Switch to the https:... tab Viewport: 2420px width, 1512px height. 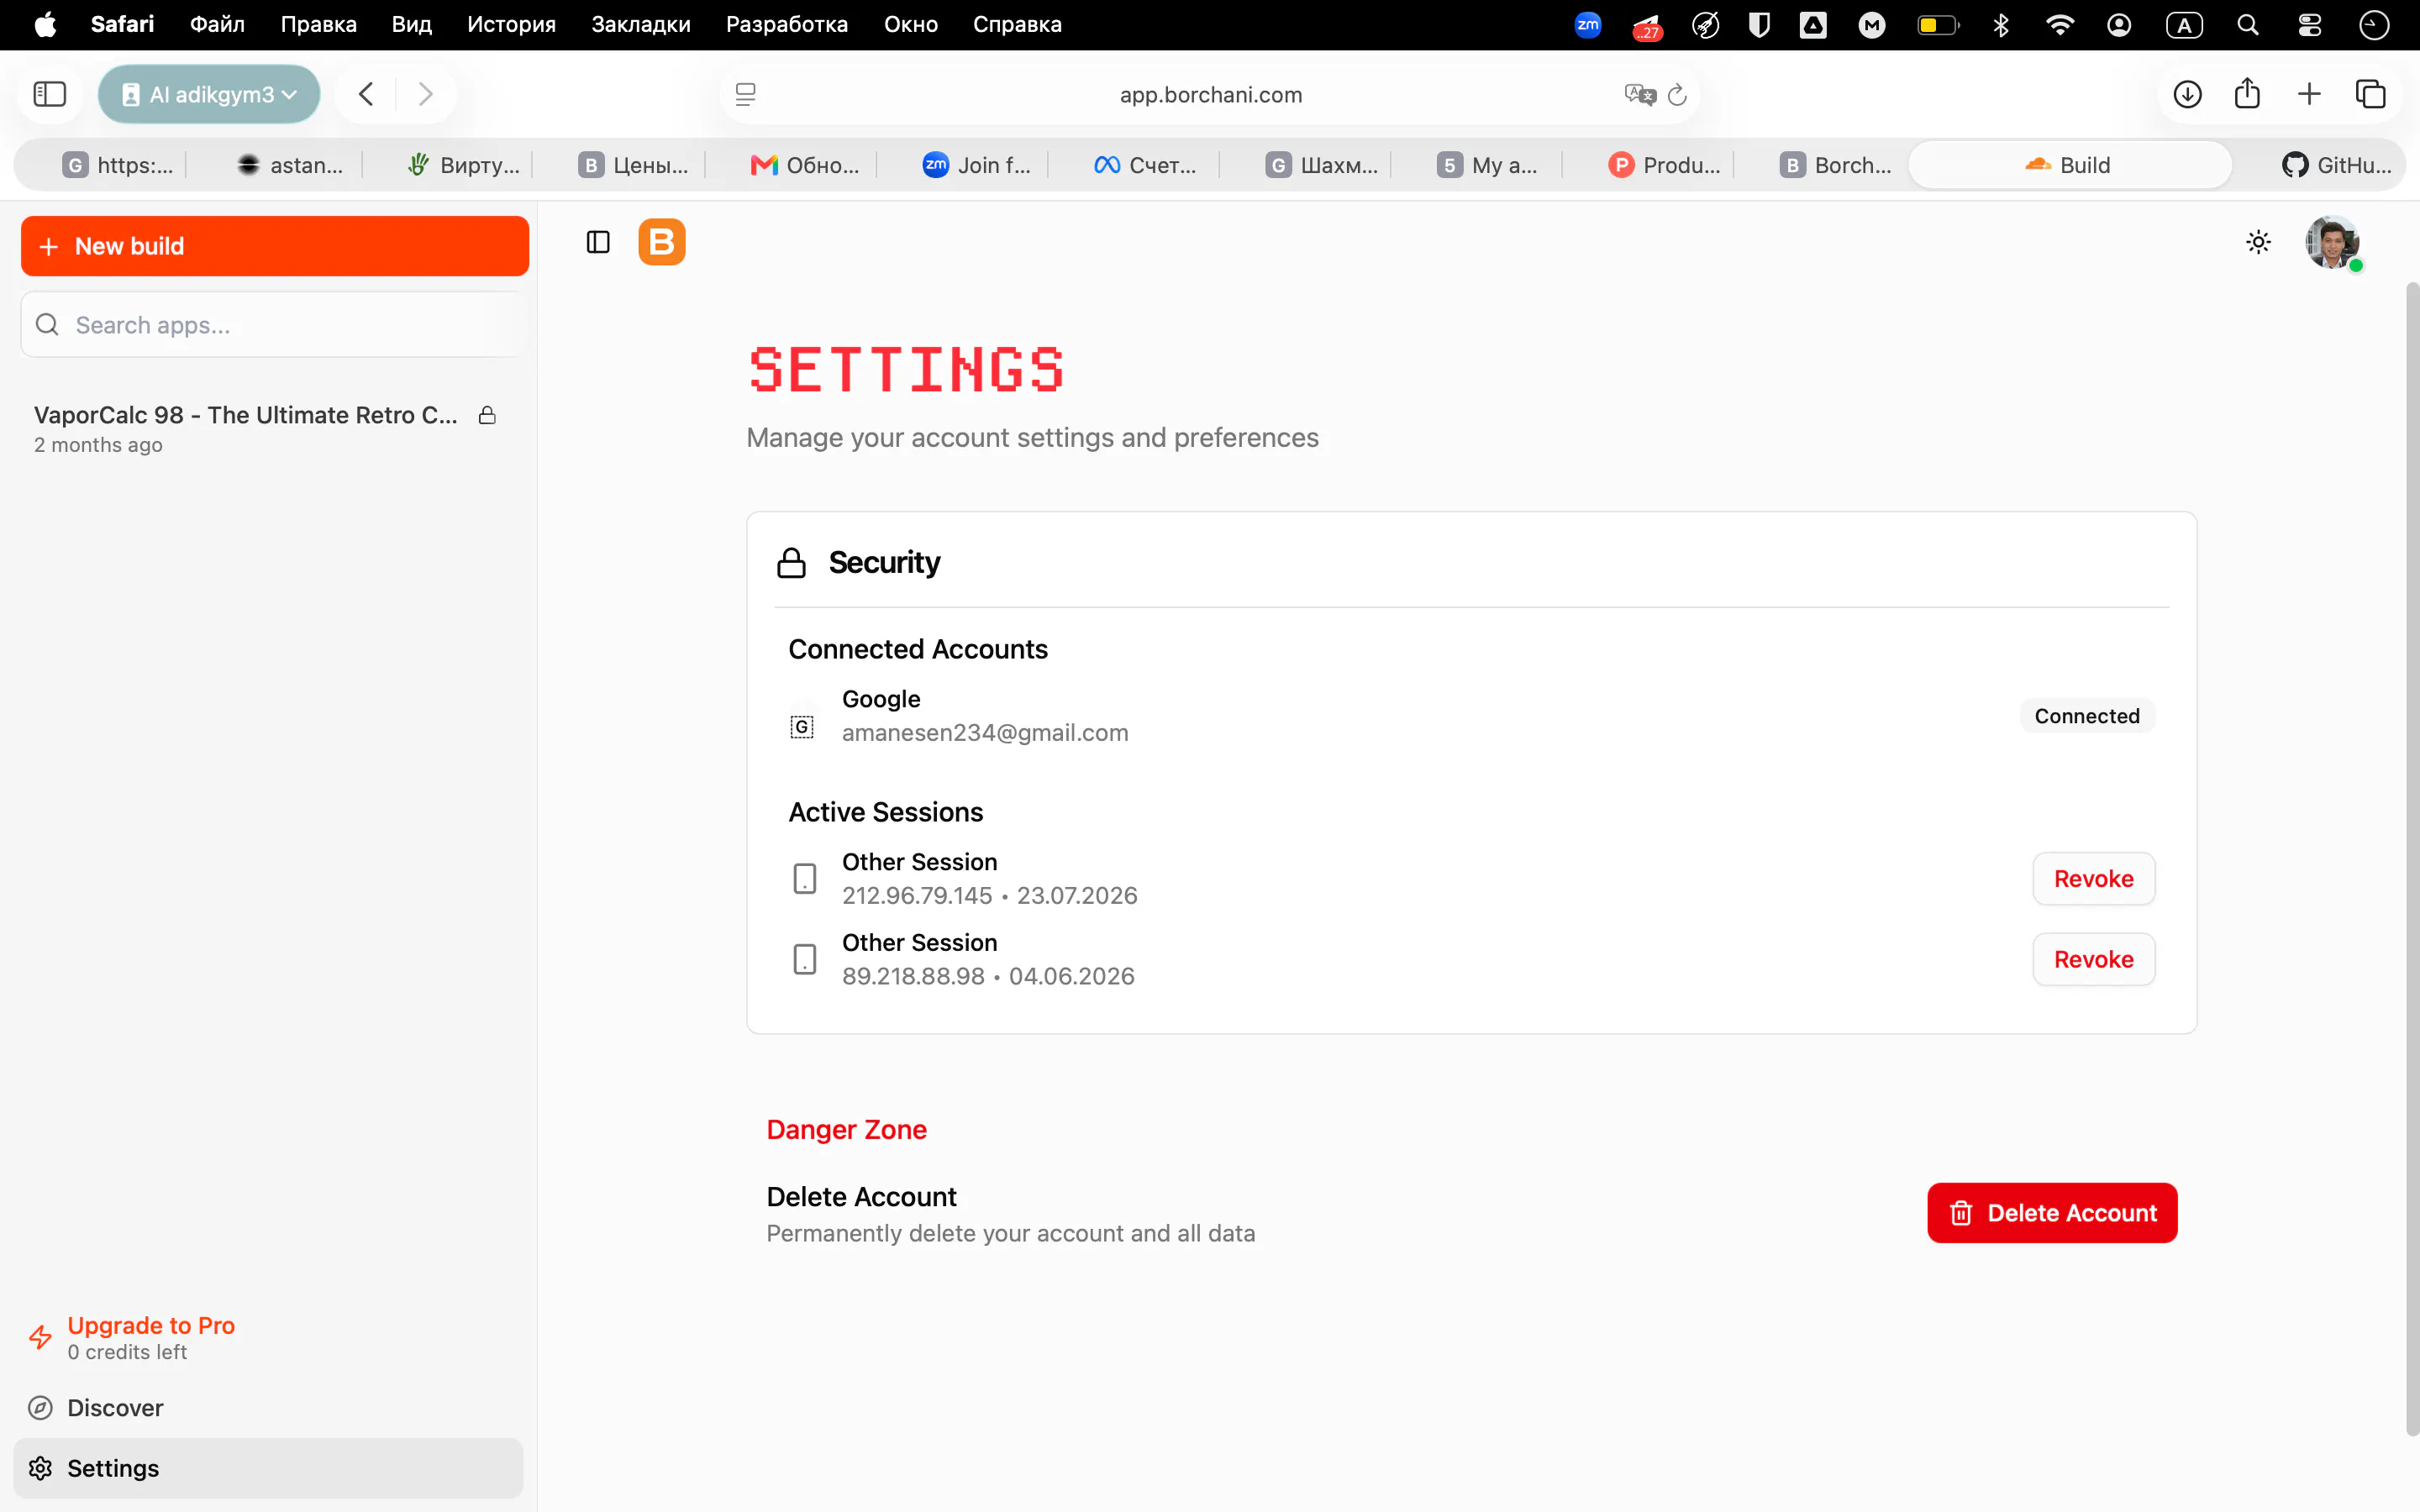117,165
